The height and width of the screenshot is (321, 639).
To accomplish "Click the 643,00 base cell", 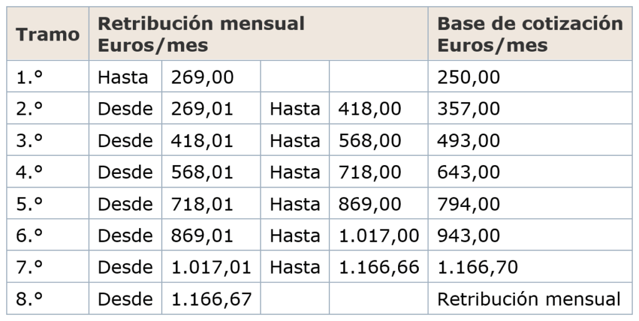I will click(469, 172).
